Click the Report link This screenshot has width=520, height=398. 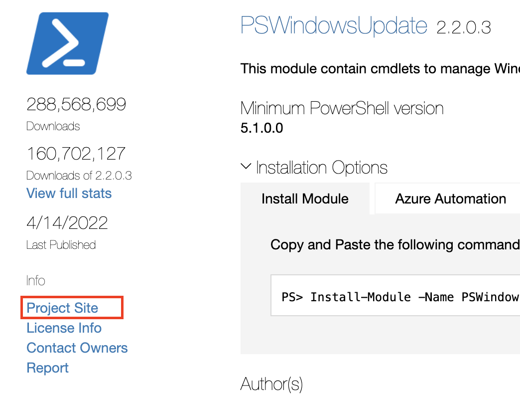click(47, 368)
